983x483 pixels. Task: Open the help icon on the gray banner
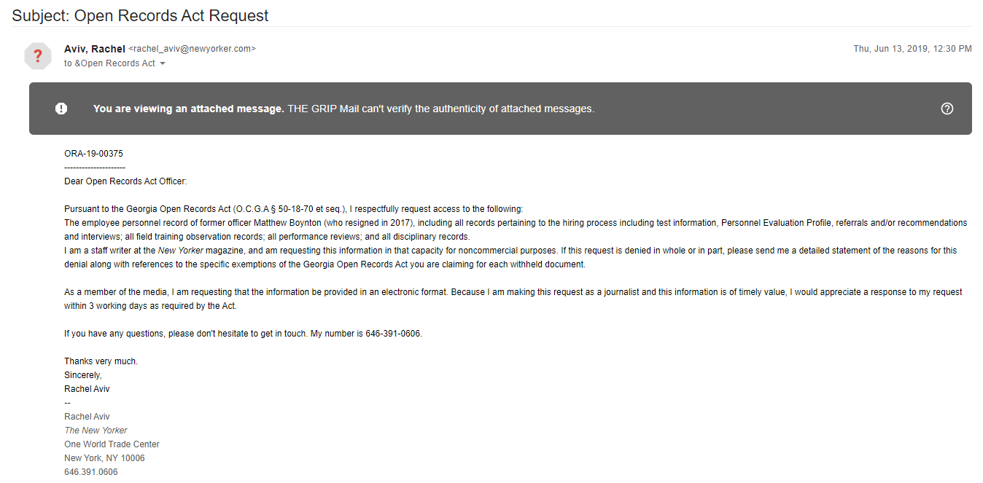(947, 109)
